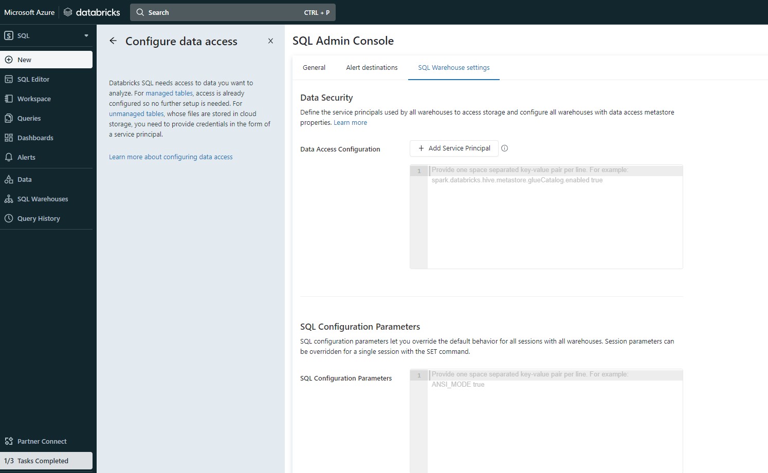Open the SQL Editor from the sidebar
This screenshot has height=473, width=768.
[33, 79]
